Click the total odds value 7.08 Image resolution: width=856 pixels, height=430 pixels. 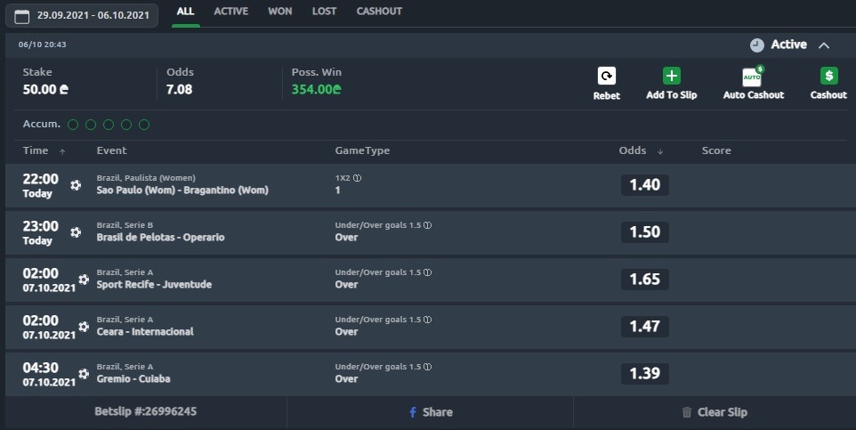pyautogui.click(x=179, y=90)
